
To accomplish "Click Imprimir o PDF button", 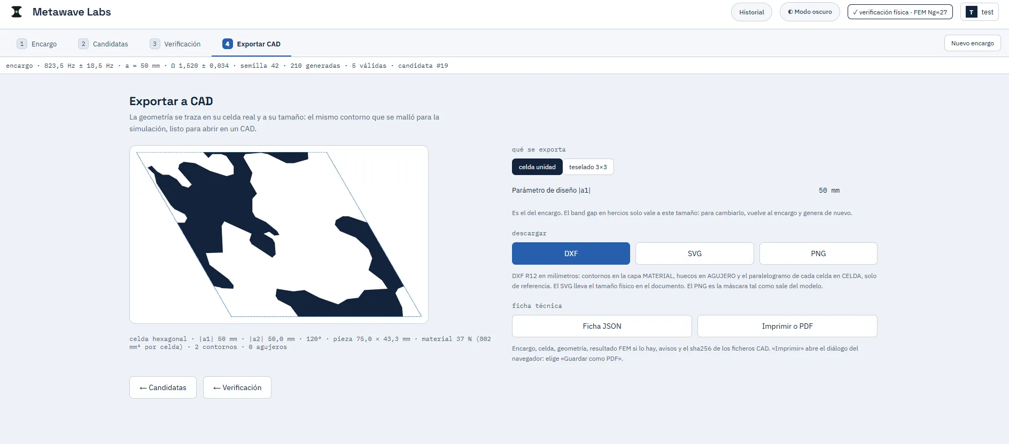I will click(x=787, y=326).
